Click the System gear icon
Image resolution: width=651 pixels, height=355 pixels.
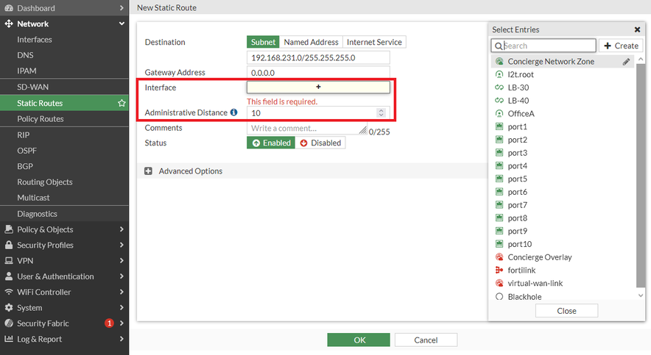coord(9,307)
